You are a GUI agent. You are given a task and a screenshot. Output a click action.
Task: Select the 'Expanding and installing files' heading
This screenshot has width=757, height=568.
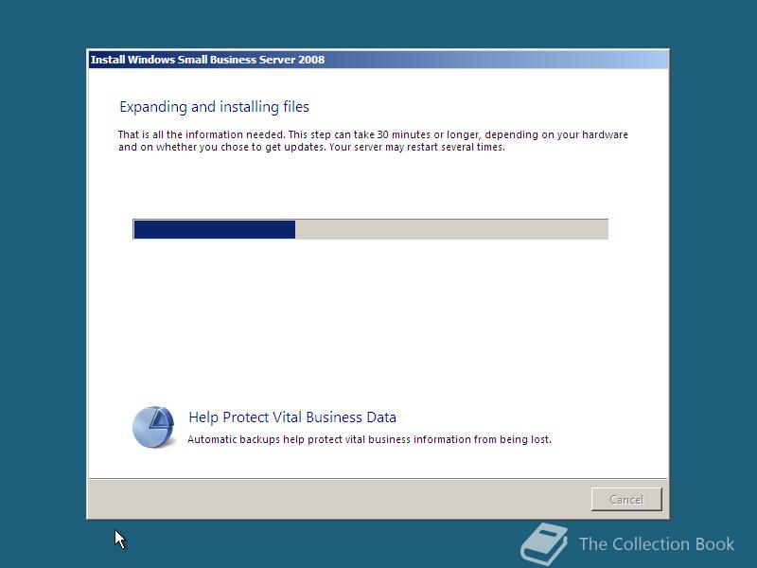[214, 107]
